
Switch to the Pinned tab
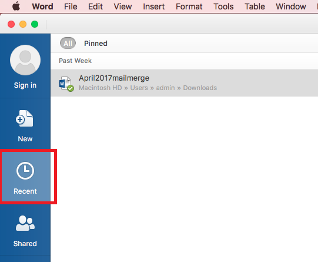(x=96, y=43)
